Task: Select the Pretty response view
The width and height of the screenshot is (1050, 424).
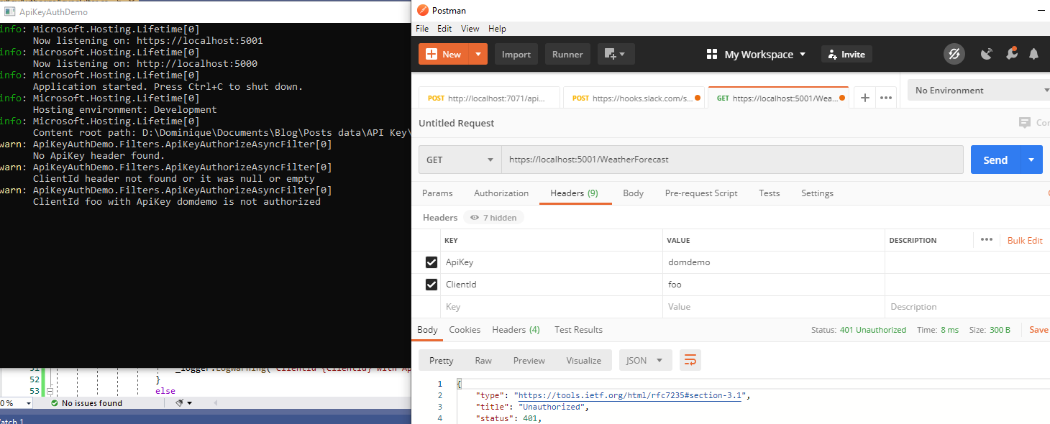Action: point(442,361)
